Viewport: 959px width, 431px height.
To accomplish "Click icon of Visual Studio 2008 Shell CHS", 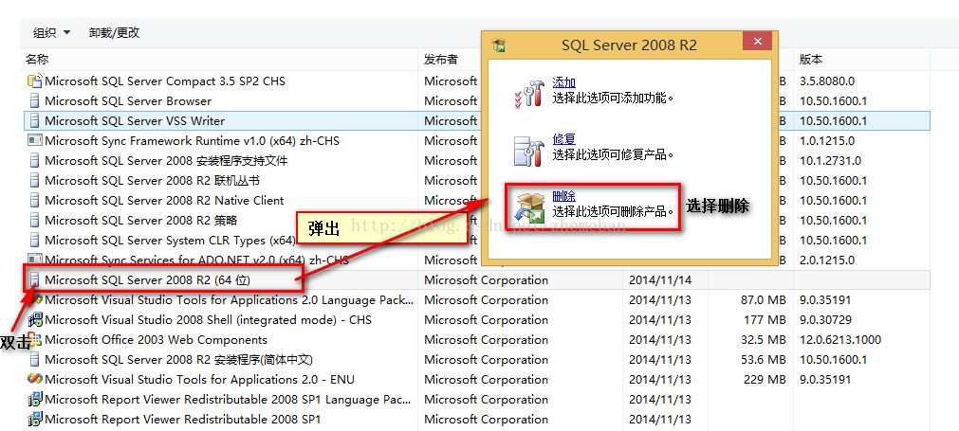I will 35,319.
